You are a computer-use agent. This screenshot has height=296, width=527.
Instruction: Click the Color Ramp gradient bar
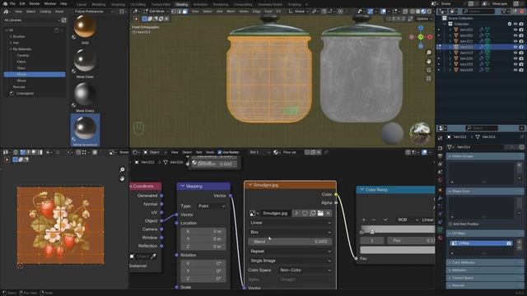tap(398, 229)
